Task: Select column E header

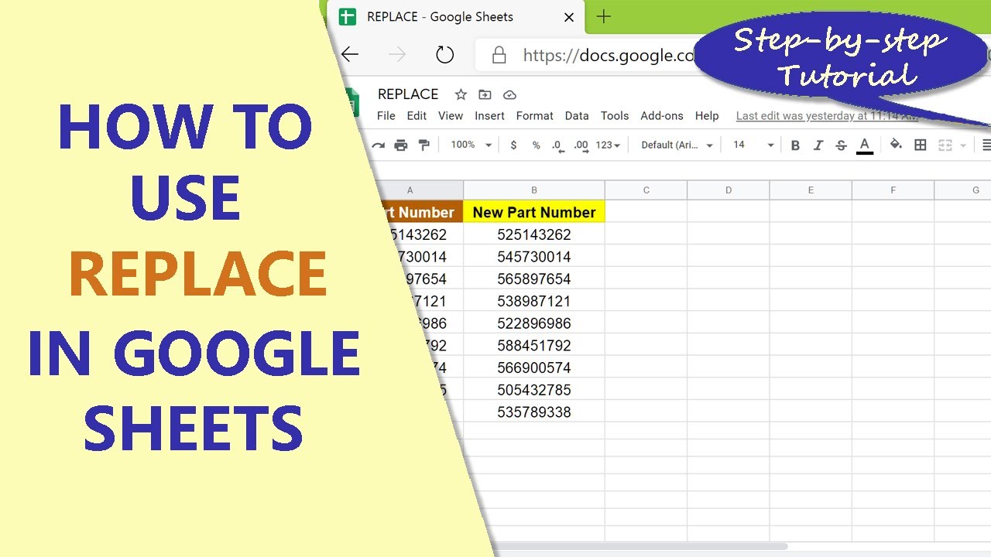Action: (811, 190)
